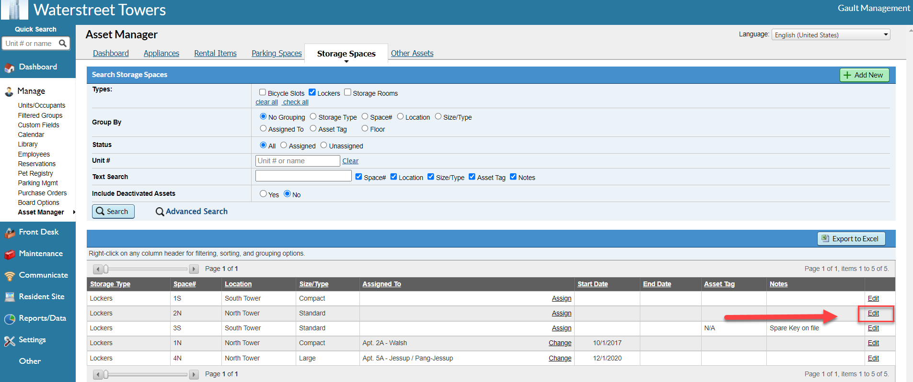913x382 pixels.
Task: Enable the Storage Rooms type checkbox
Action: [x=347, y=92]
